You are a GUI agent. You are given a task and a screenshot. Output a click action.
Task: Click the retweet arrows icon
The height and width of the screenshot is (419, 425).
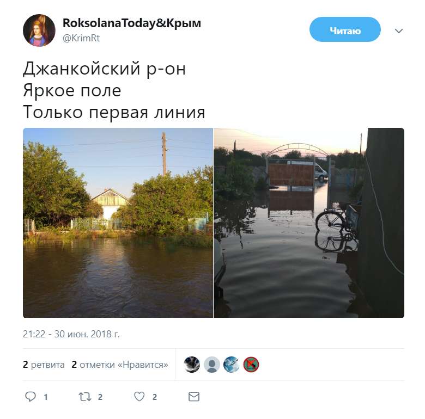coord(84,397)
